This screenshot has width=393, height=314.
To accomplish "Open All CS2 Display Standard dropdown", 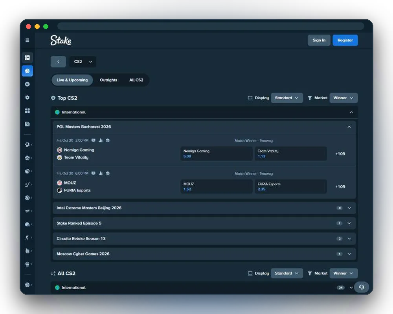I will point(287,273).
